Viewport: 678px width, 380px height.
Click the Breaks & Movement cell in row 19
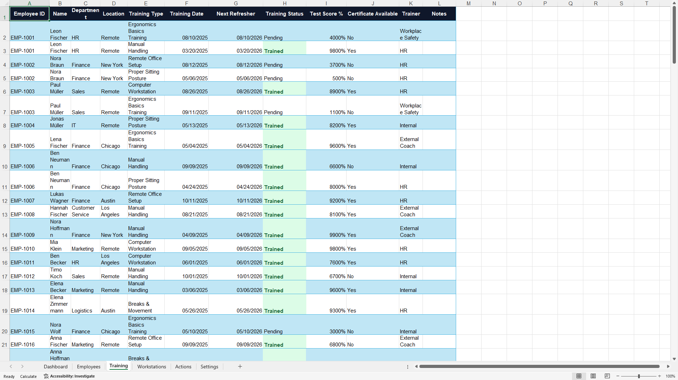pyautogui.click(x=146, y=304)
